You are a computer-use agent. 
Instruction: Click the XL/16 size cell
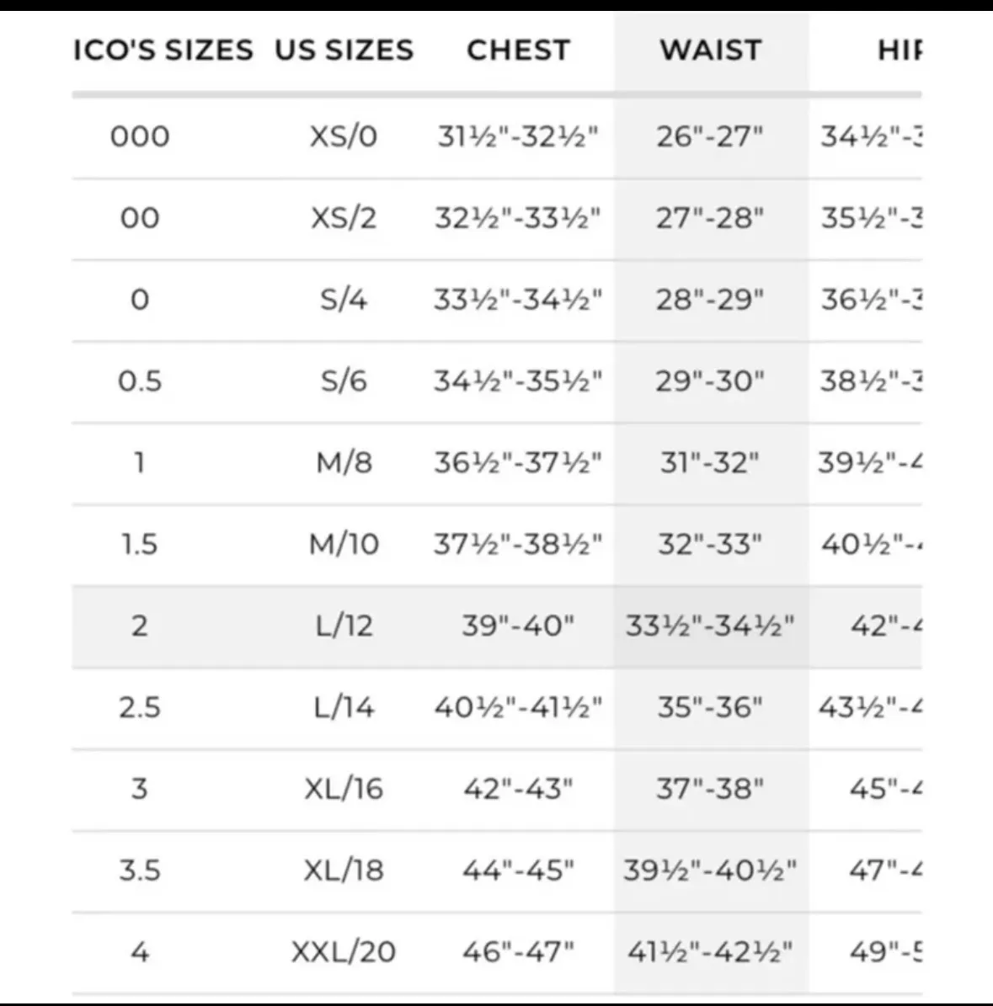pos(344,789)
